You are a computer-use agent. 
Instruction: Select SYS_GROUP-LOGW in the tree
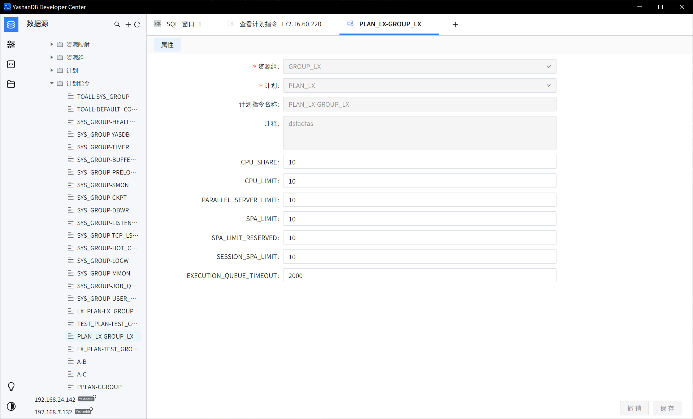pyautogui.click(x=103, y=261)
